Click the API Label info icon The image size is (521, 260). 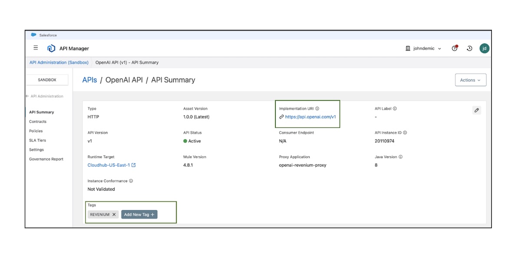point(395,109)
